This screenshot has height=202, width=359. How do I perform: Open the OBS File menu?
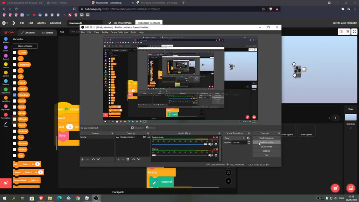83,32
